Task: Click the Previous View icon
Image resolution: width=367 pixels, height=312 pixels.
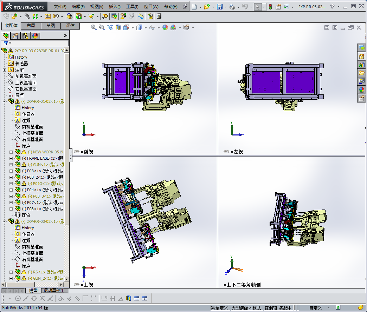Action: (x=110, y=28)
